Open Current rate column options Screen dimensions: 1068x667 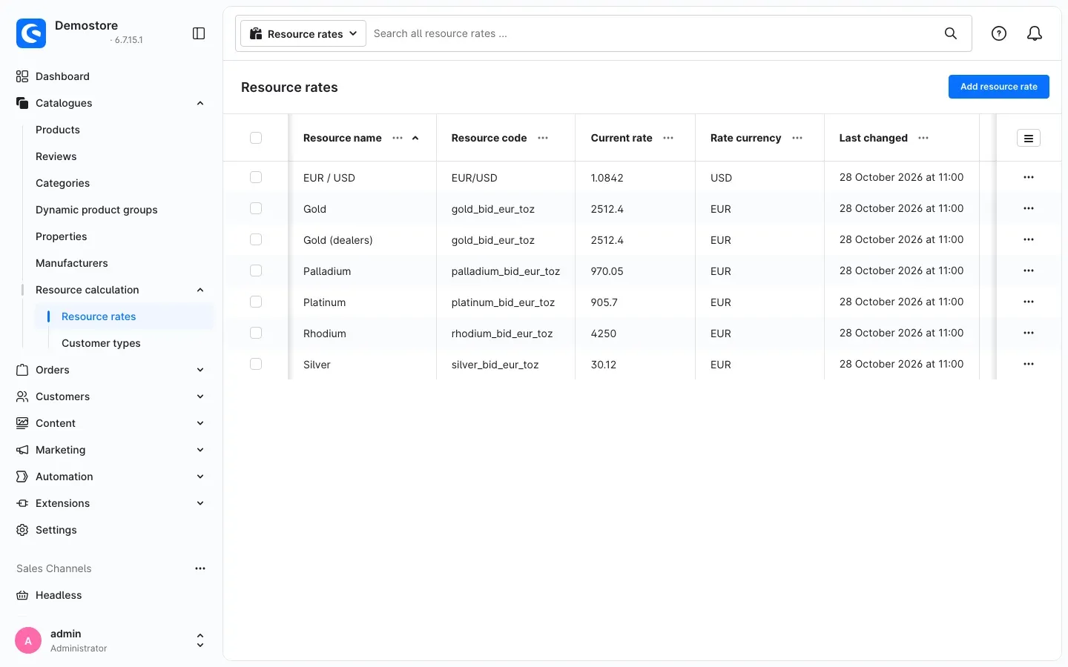click(668, 138)
